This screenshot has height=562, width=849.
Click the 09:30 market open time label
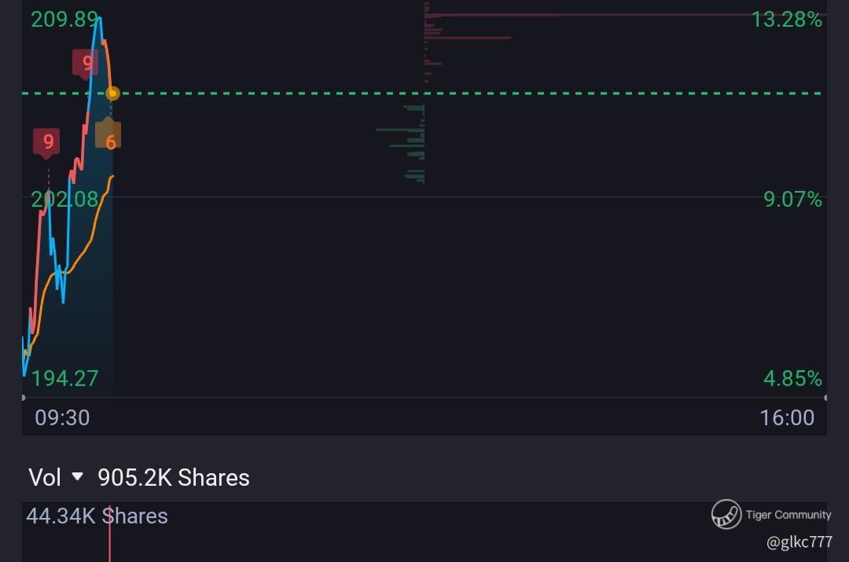(62, 417)
